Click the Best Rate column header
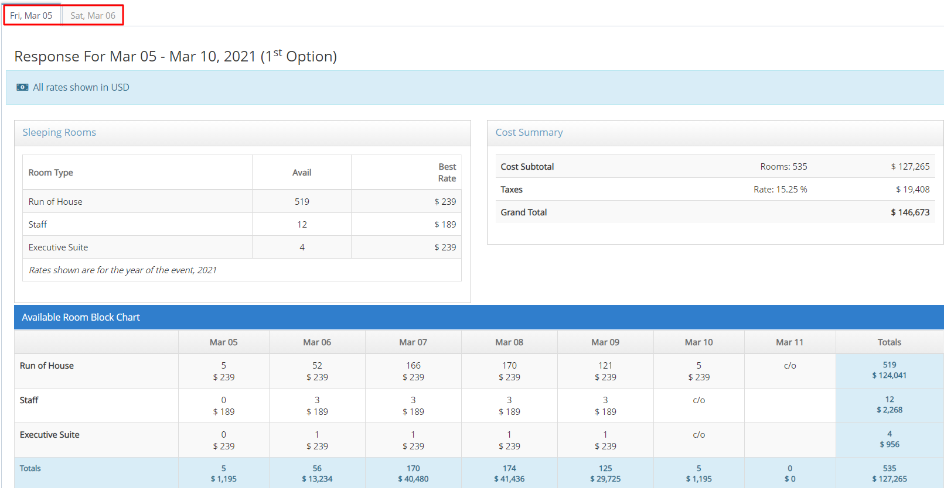Image resolution: width=944 pixels, height=488 pixels. [x=447, y=173]
